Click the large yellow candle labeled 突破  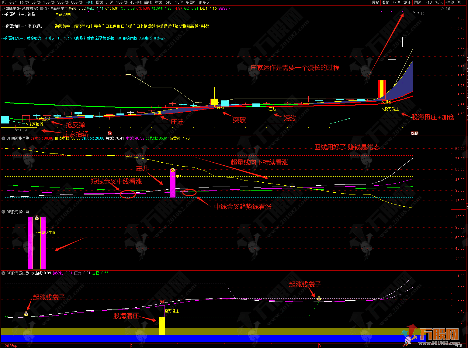click(214, 102)
